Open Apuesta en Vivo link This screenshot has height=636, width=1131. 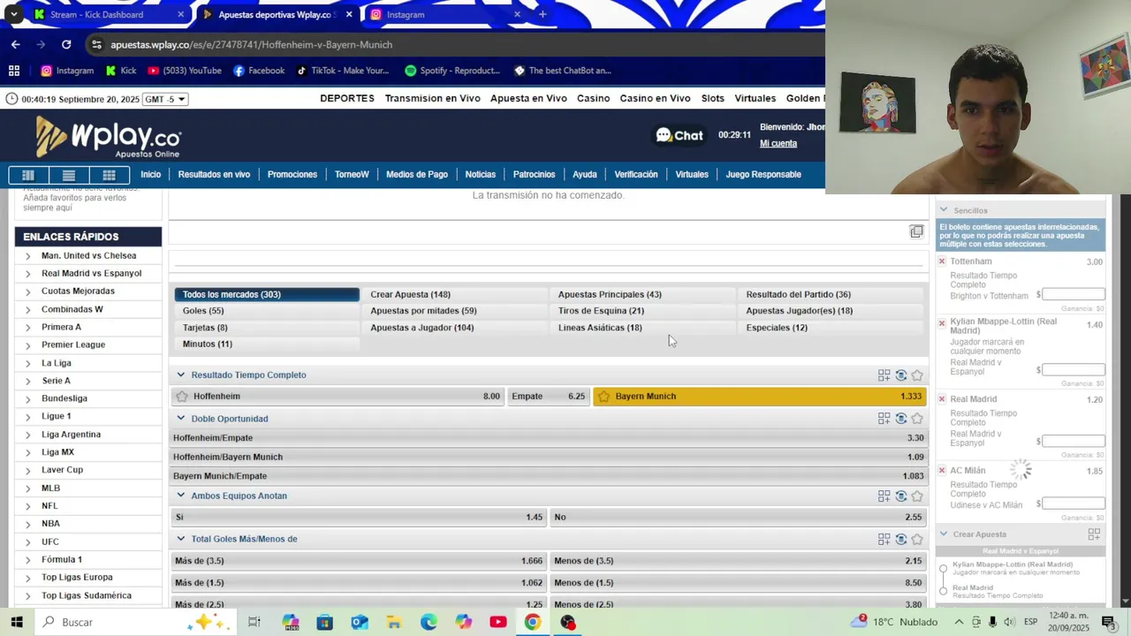pos(528,99)
